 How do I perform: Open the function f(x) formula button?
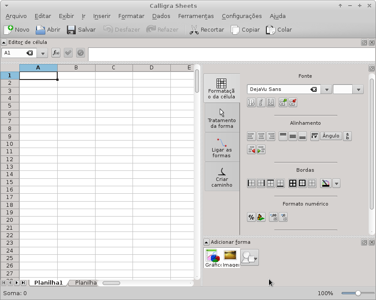pos(56,53)
